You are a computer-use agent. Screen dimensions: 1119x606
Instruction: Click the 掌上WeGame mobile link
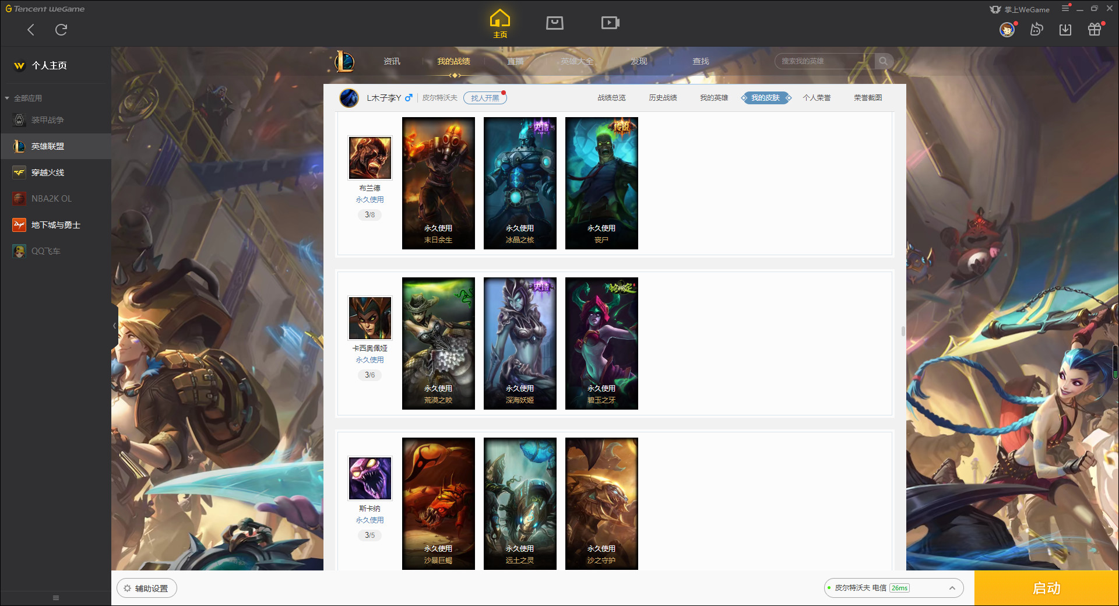[1020, 9]
